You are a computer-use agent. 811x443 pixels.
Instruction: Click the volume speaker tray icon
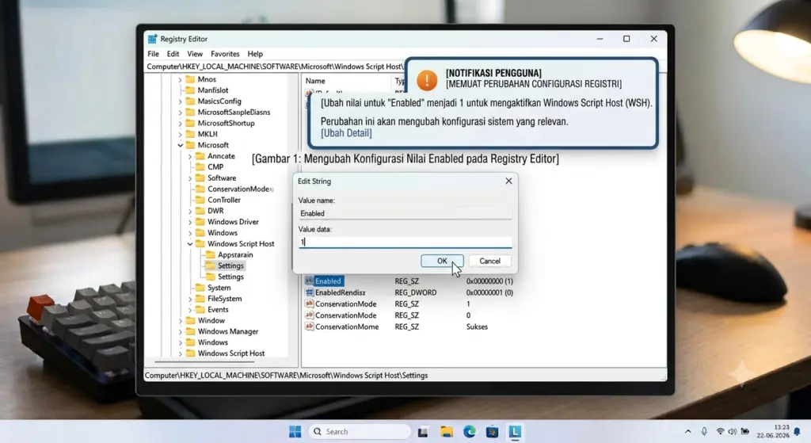(733, 432)
